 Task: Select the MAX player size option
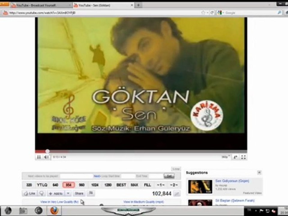click(134, 185)
